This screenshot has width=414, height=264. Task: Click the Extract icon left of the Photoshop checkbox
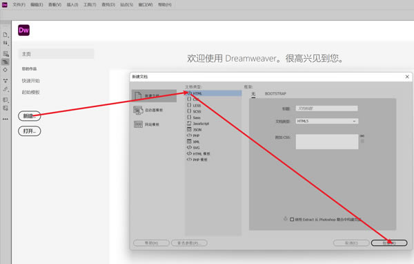pyautogui.click(x=285, y=219)
